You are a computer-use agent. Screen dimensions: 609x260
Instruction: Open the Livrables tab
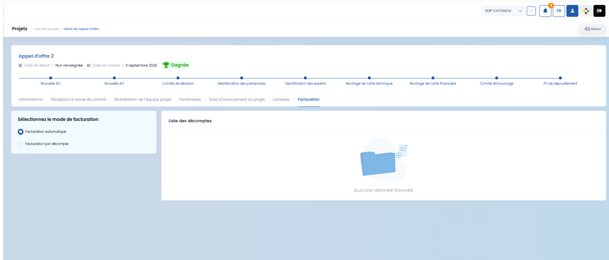(281, 100)
